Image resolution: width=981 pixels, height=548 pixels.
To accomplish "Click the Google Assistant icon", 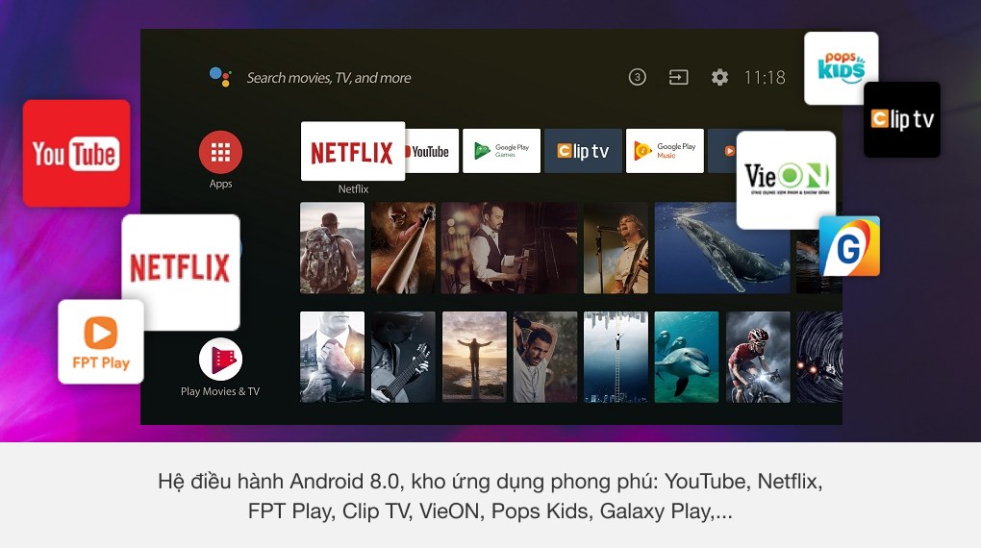I will point(220,77).
